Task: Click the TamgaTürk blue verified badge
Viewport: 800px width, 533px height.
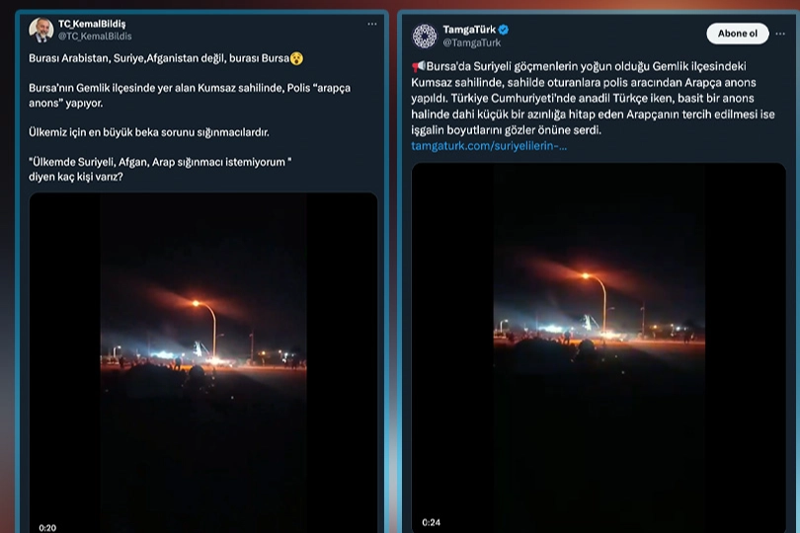Action: (504, 30)
